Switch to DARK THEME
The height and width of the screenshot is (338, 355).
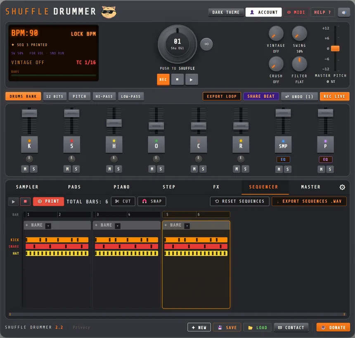[x=226, y=12]
